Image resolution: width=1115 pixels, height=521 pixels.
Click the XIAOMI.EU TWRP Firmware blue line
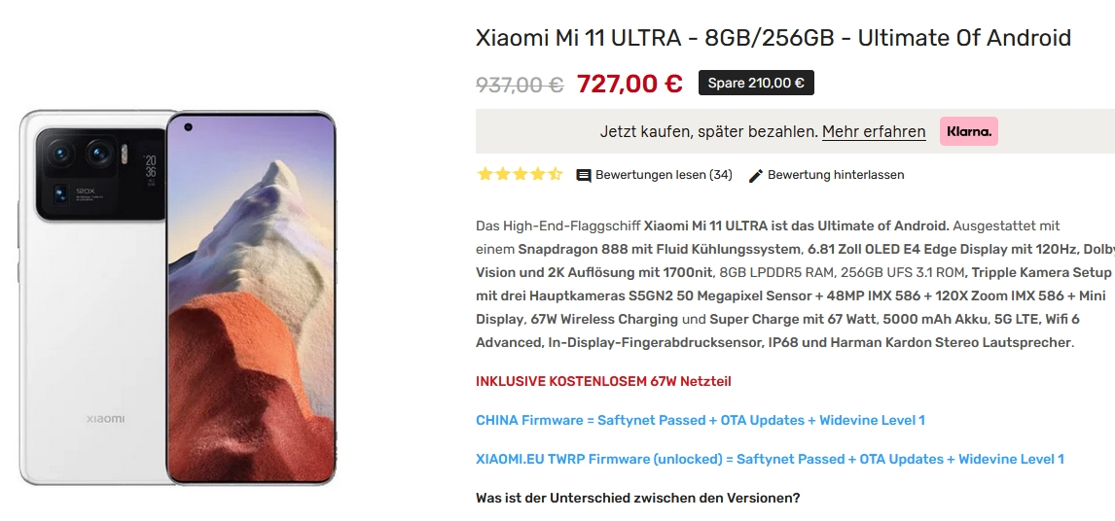coord(770,459)
